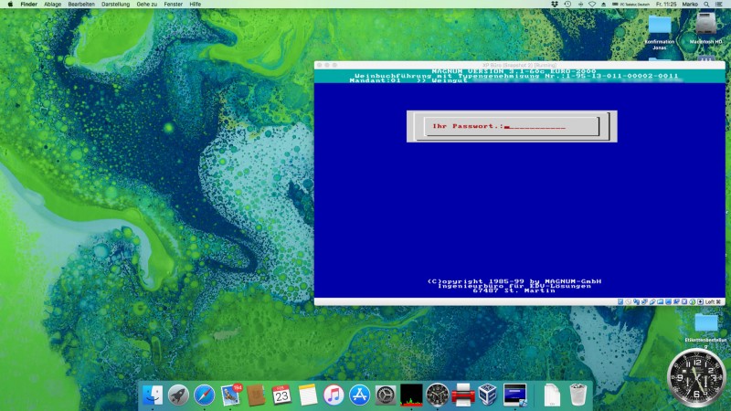Click the Dropbox menu bar icon
731x411 pixels.
[x=556, y=5]
